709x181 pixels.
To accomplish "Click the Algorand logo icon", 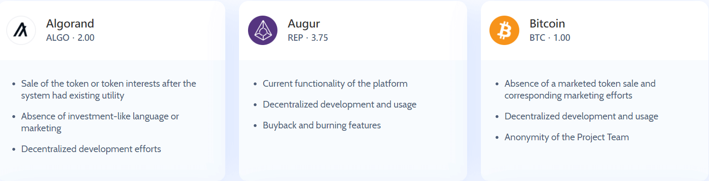I will (x=21, y=30).
